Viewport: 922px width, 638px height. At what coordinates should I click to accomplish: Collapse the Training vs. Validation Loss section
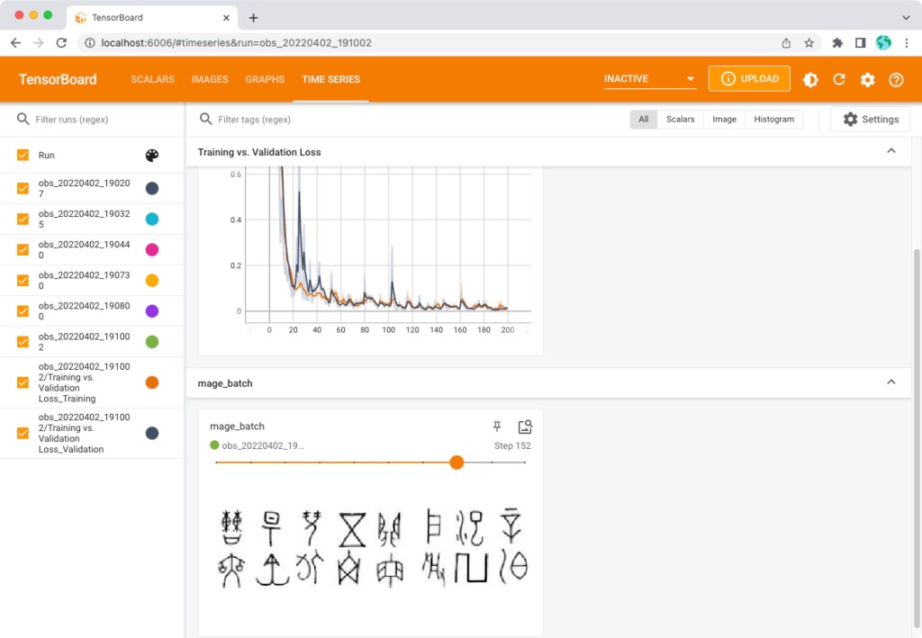tap(891, 151)
